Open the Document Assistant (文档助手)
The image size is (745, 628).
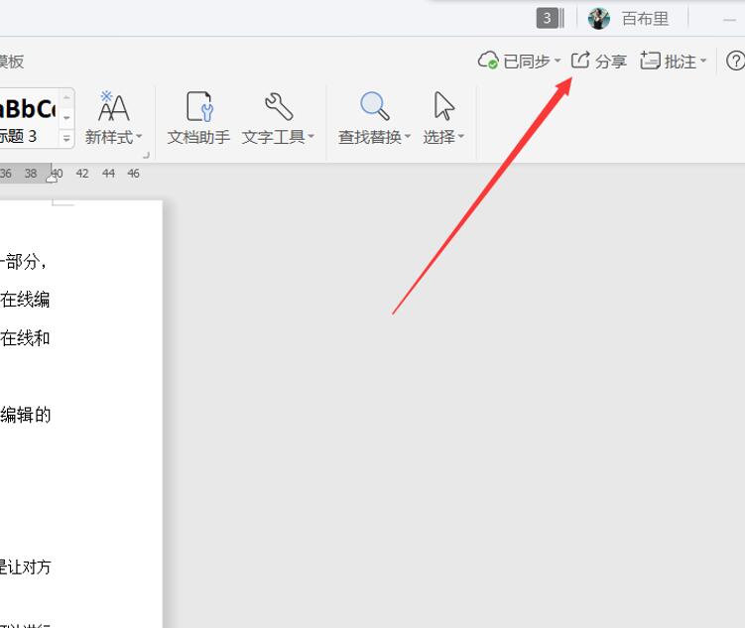point(198,119)
